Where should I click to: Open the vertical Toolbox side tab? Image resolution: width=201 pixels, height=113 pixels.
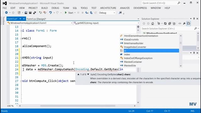pos(3,21)
